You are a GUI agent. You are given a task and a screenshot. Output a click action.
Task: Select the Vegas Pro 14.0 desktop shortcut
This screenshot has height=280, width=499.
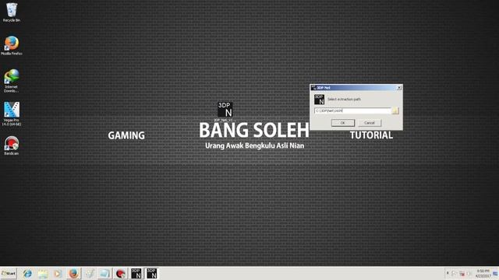tap(12, 114)
